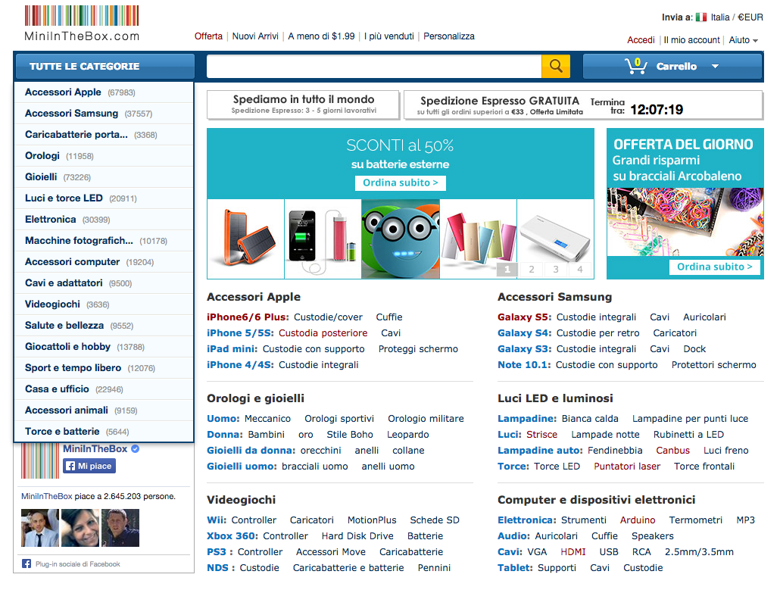This screenshot has height=590, width=780.
Task: Open the Puntatori laser link
Action: click(627, 467)
